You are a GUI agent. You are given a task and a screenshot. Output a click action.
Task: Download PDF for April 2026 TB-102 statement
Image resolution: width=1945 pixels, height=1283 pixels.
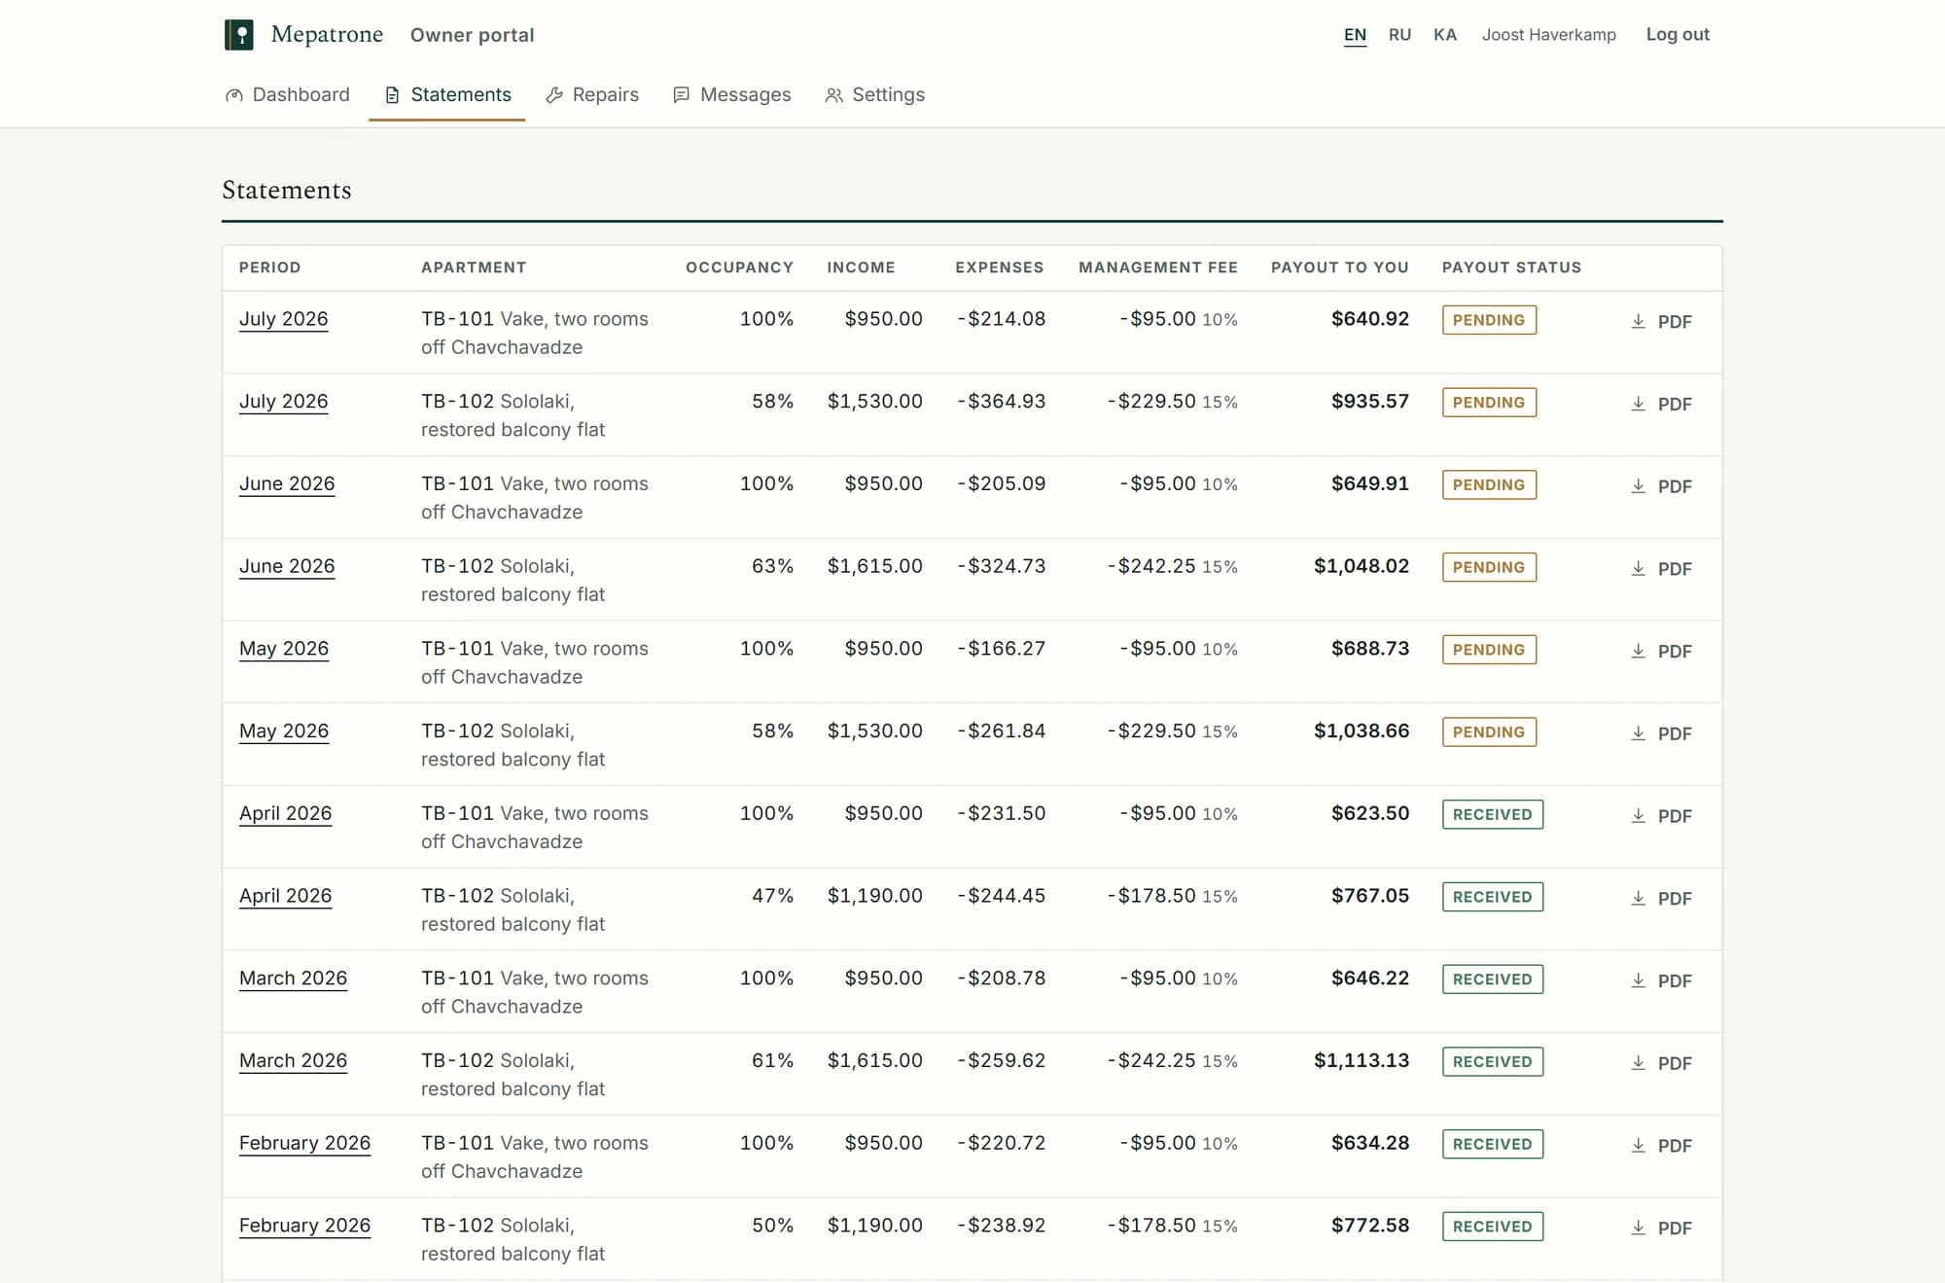coord(1661,898)
